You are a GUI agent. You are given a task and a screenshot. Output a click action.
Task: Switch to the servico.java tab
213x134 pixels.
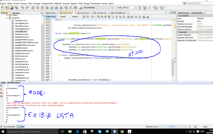85,13
